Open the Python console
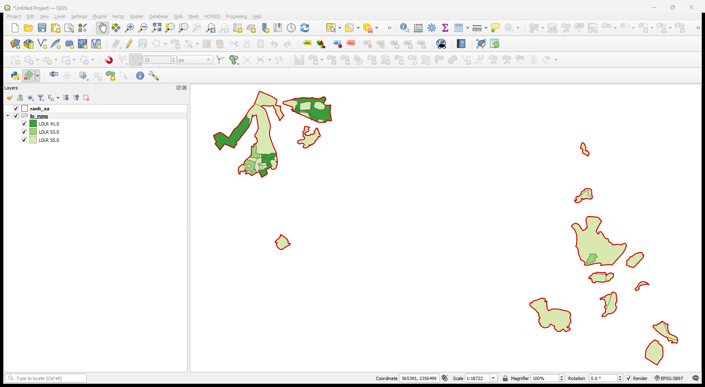This screenshot has height=387, width=705. (15, 76)
